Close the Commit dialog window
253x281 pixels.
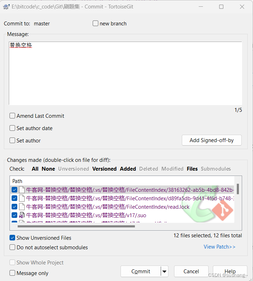(x=242, y=7)
